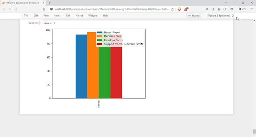Click the localhost address bar

(111, 9)
